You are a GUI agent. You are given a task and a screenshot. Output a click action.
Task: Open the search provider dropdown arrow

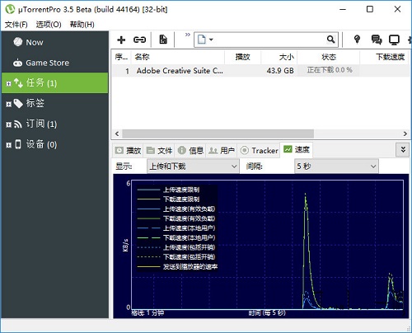click(x=211, y=40)
